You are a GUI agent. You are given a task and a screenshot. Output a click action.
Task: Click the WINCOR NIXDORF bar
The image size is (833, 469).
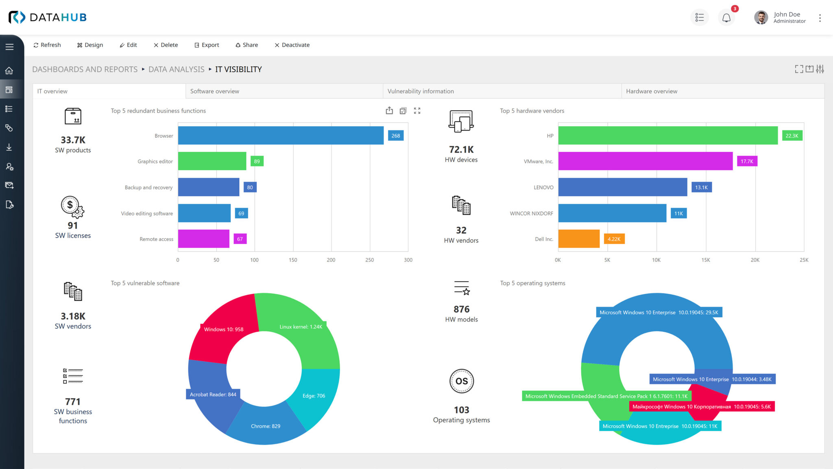pos(612,213)
